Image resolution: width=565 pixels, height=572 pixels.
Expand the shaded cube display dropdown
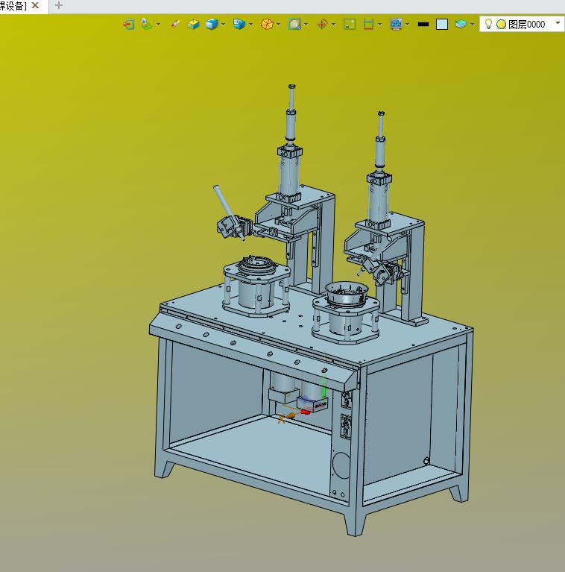point(223,25)
